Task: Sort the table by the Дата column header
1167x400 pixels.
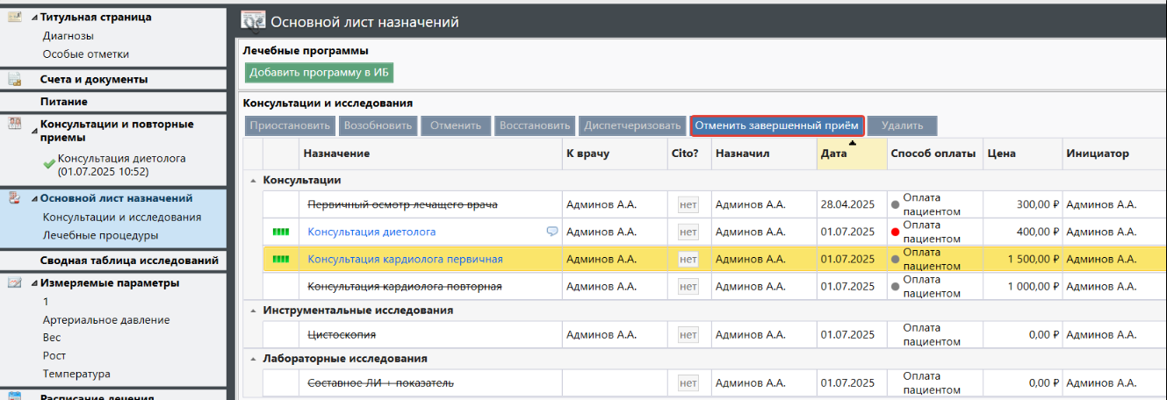Action: coord(834,154)
